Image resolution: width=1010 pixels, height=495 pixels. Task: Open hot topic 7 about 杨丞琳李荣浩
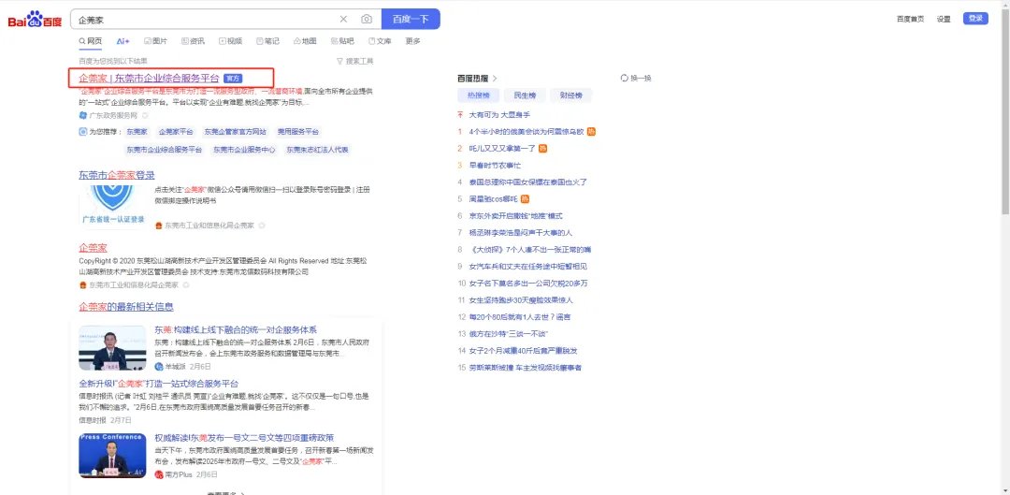[x=520, y=232]
